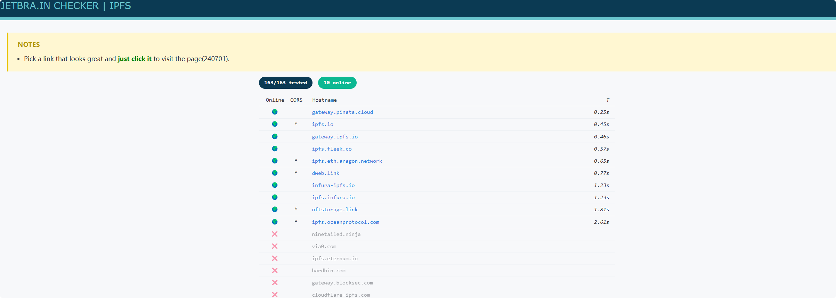Click the globe icon next to dweb.link
Screen dimensions: 836x298
click(x=275, y=173)
